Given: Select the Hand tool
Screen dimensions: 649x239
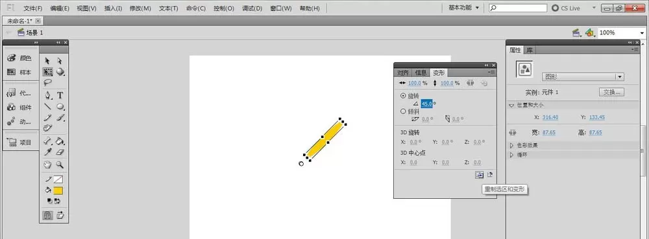Looking at the screenshot, I should pos(47,165).
